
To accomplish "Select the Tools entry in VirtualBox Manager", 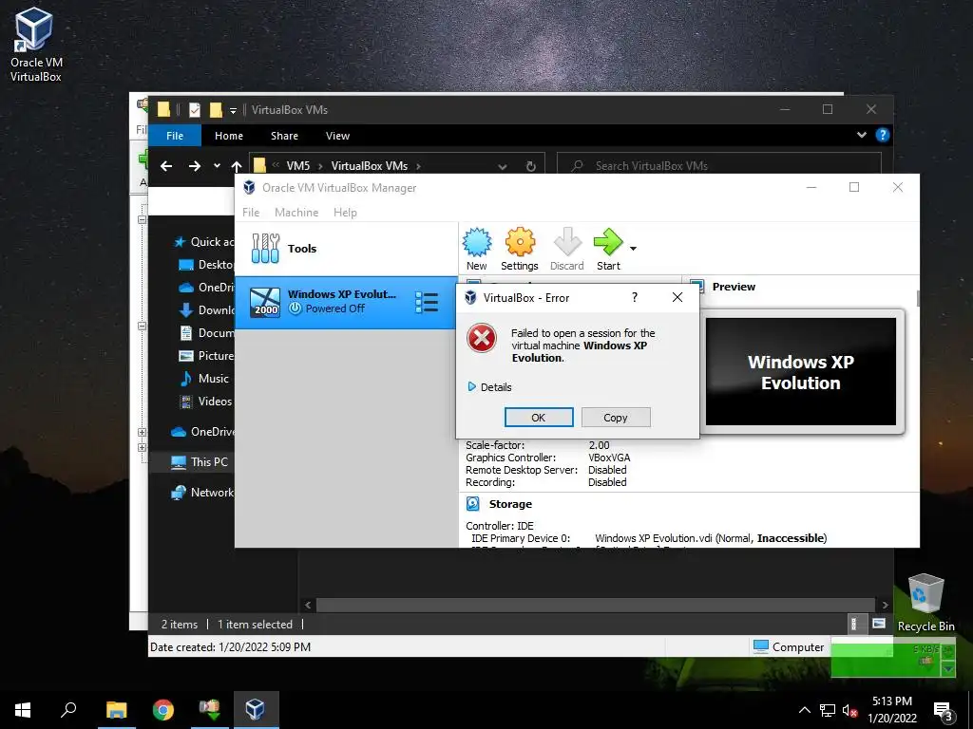I will pos(346,249).
